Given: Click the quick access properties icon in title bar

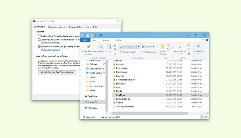Looking at the screenshot, I should click(88, 35).
